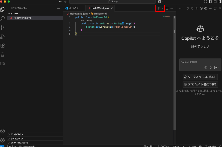
Task: Open the Accounts menu icon
Action: coord(3,131)
